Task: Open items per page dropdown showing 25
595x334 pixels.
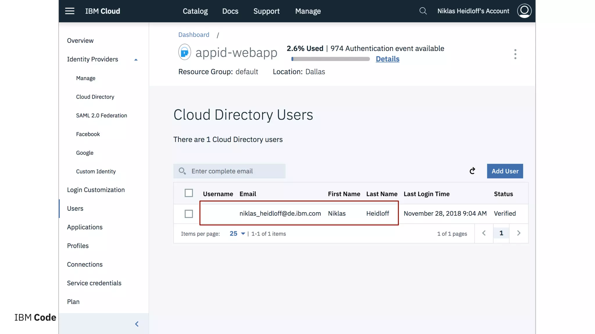Action: tap(237, 234)
